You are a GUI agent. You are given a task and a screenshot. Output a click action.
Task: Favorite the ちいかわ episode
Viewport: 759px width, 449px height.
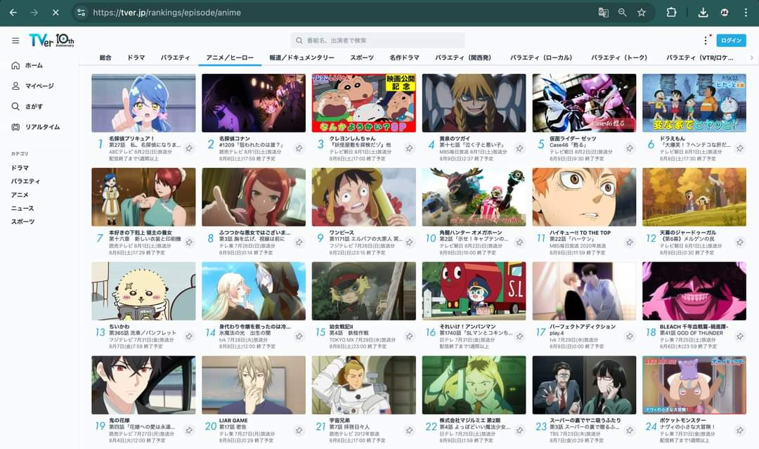pyautogui.click(x=189, y=336)
